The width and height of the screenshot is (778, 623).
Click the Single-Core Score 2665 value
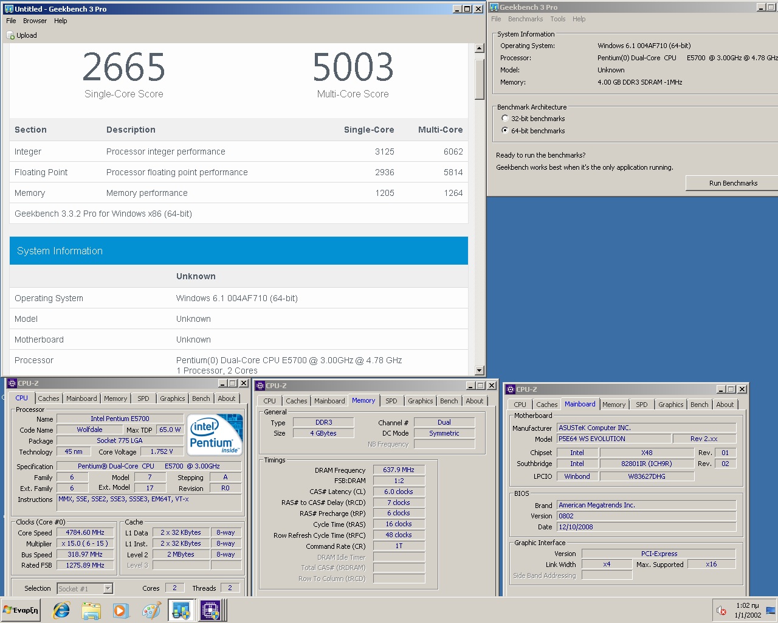tap(124, 67)
